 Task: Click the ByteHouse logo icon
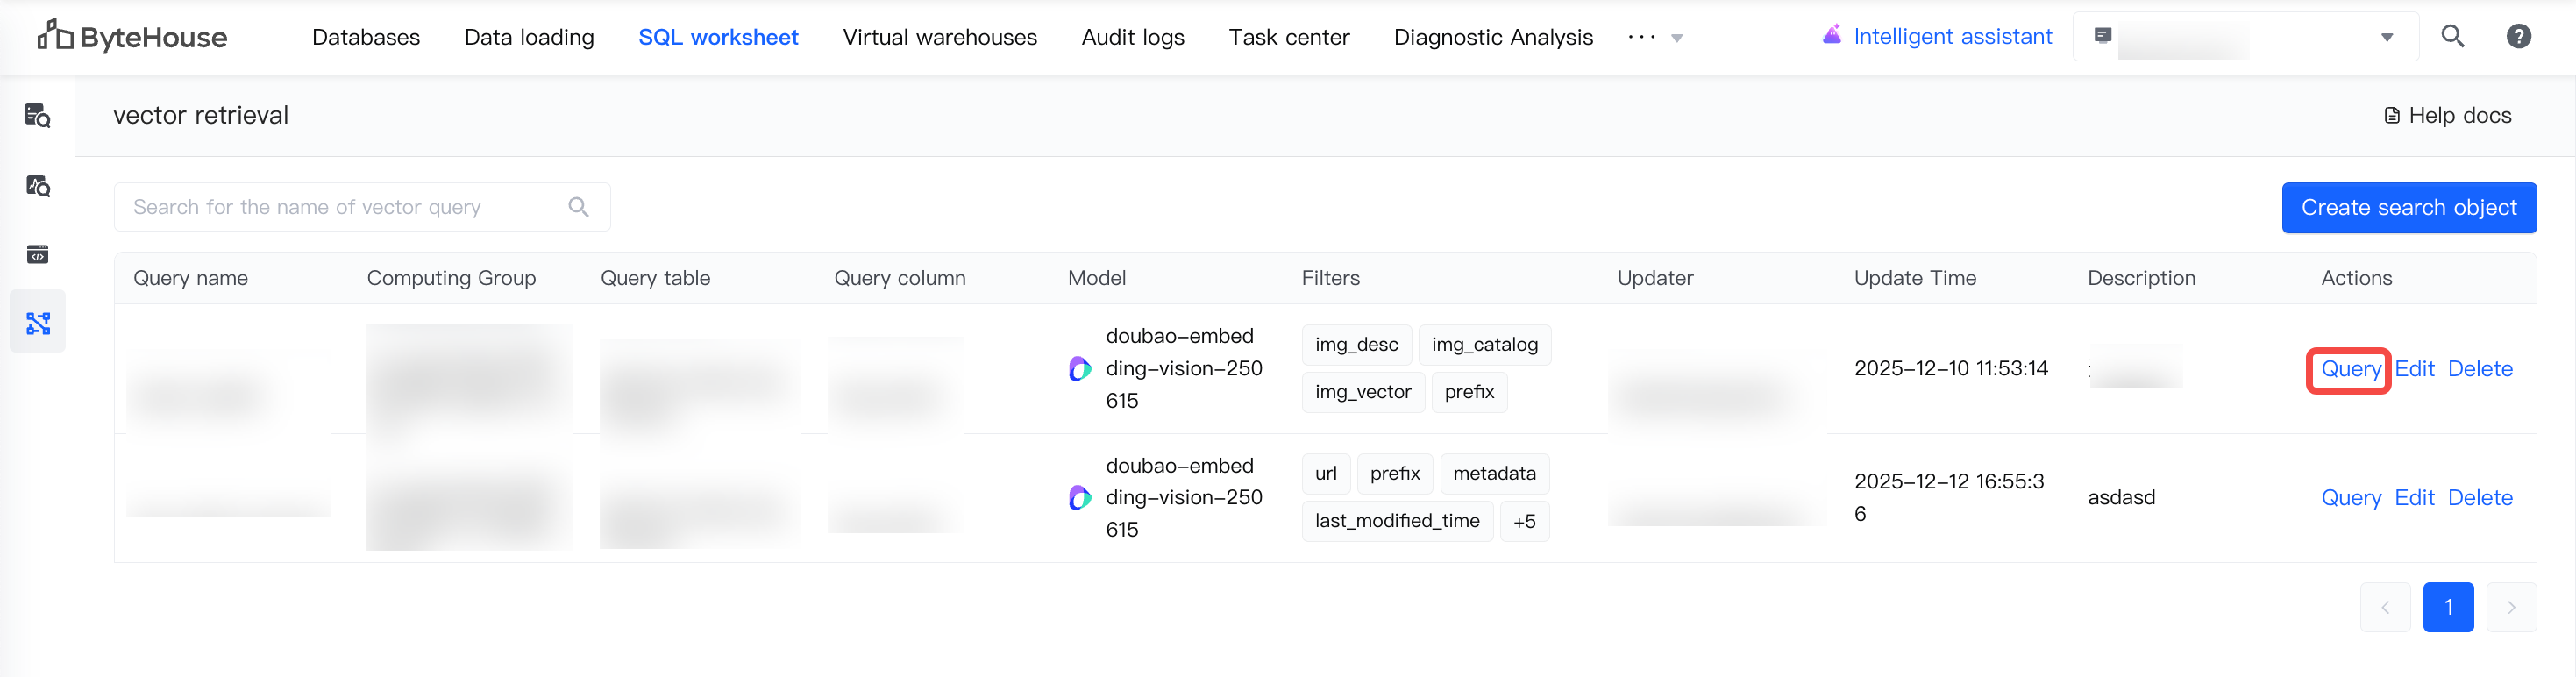54,36
